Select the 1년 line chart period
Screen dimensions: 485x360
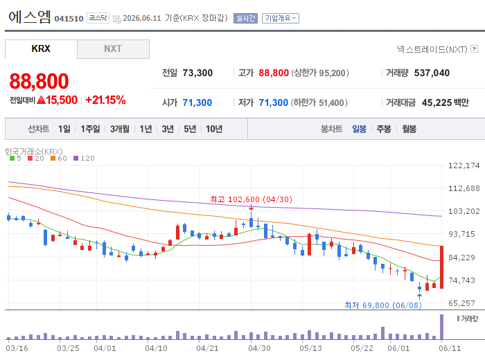tap(145, 129)
